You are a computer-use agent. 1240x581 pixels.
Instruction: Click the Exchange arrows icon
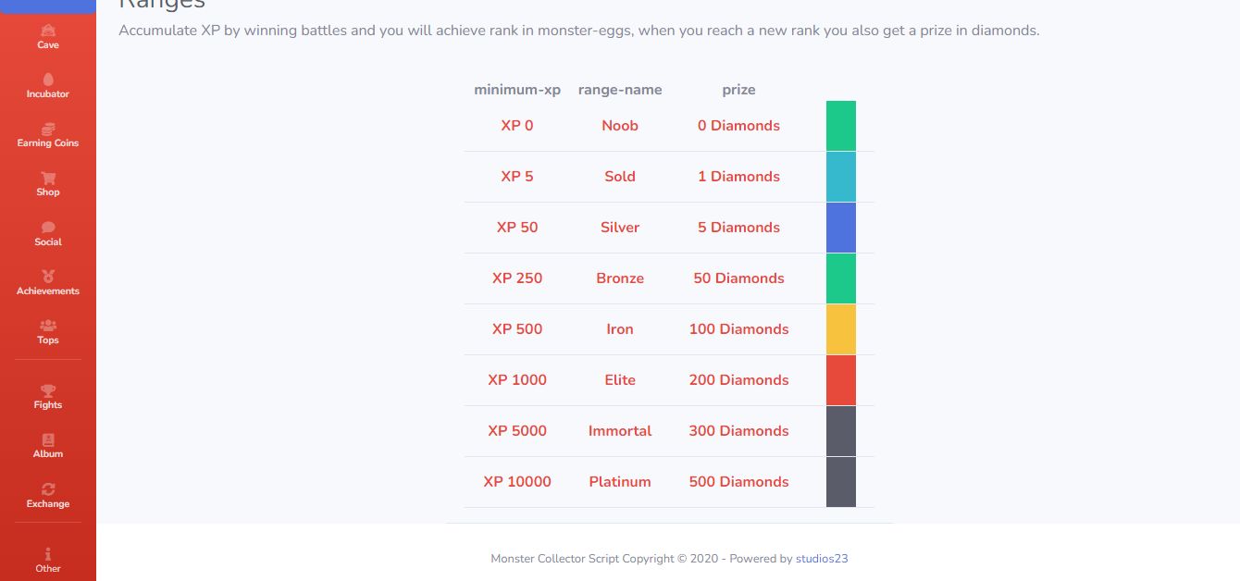(x=48, y=489)
